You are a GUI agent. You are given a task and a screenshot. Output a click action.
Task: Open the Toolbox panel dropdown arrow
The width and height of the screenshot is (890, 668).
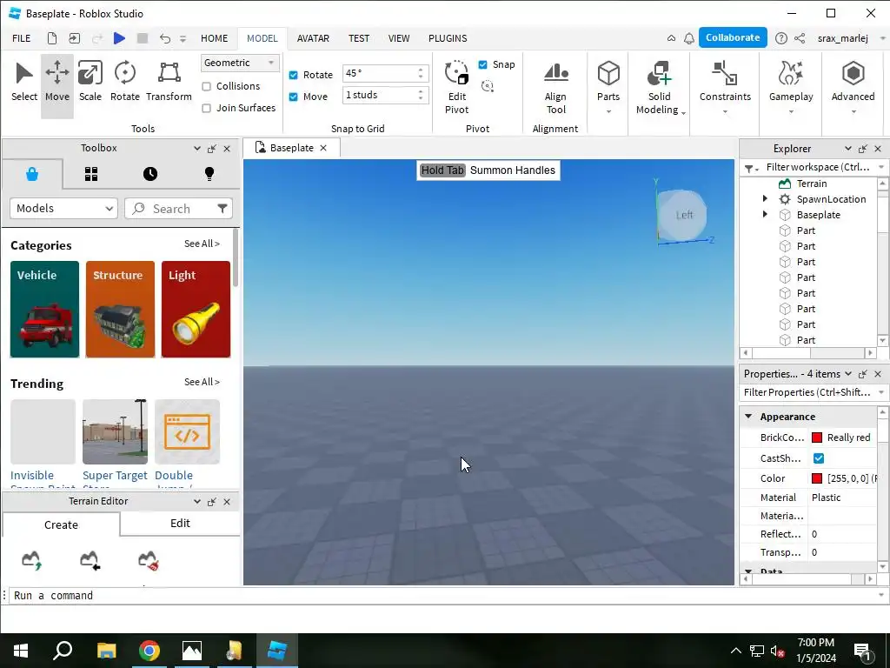pos(197,149)
